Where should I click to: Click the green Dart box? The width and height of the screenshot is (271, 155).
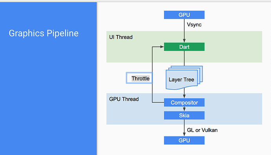pyautogui.click(x=184, y=47)
